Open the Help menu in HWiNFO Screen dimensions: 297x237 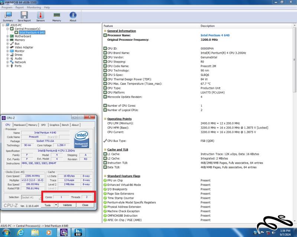pos(47,7)
